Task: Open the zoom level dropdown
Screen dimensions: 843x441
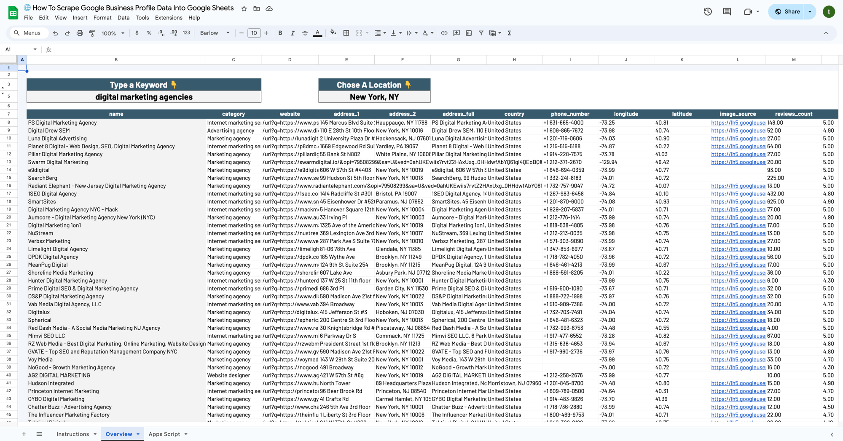Action: pyautogui.click(x=113, y=33)
